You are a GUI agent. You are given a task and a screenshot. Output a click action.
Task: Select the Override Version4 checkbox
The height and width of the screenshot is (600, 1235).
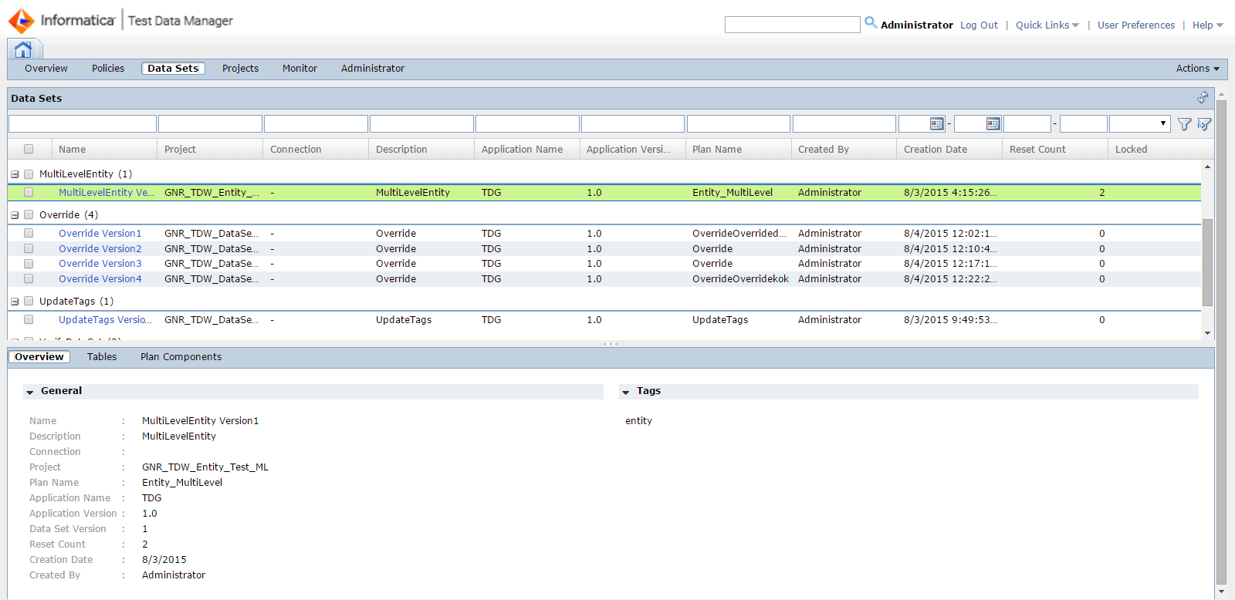tap(29, 279)
